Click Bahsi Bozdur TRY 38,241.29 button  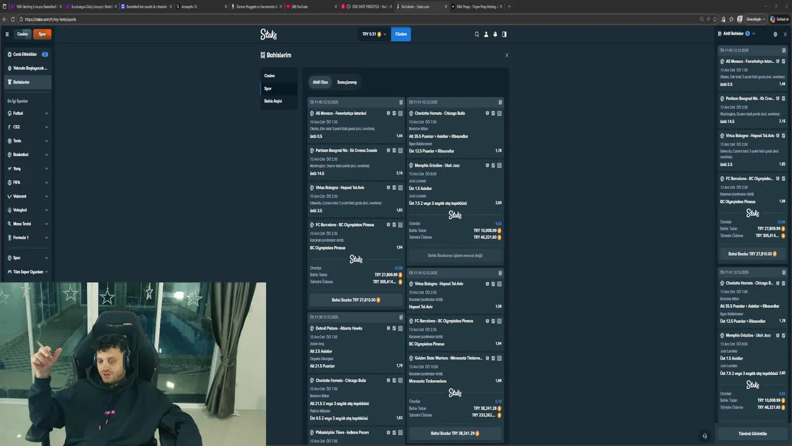coord(455,434)
